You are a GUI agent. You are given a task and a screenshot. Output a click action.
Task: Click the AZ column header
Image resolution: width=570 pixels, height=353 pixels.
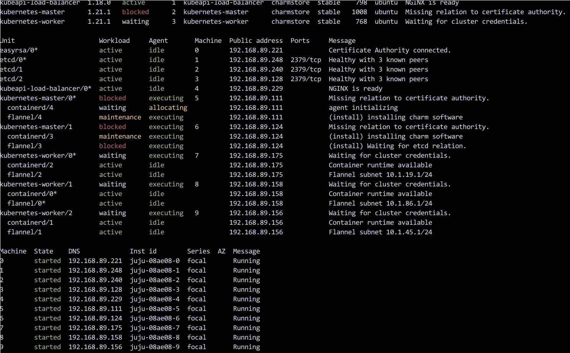[222, 251]
